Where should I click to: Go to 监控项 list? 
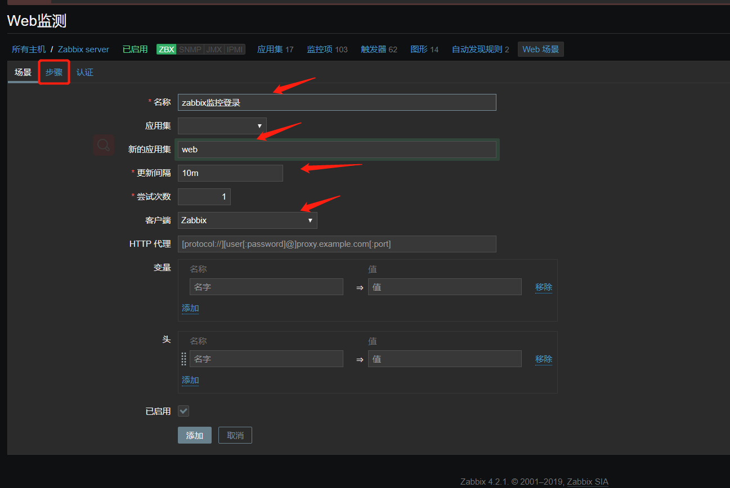pos(319,49)
